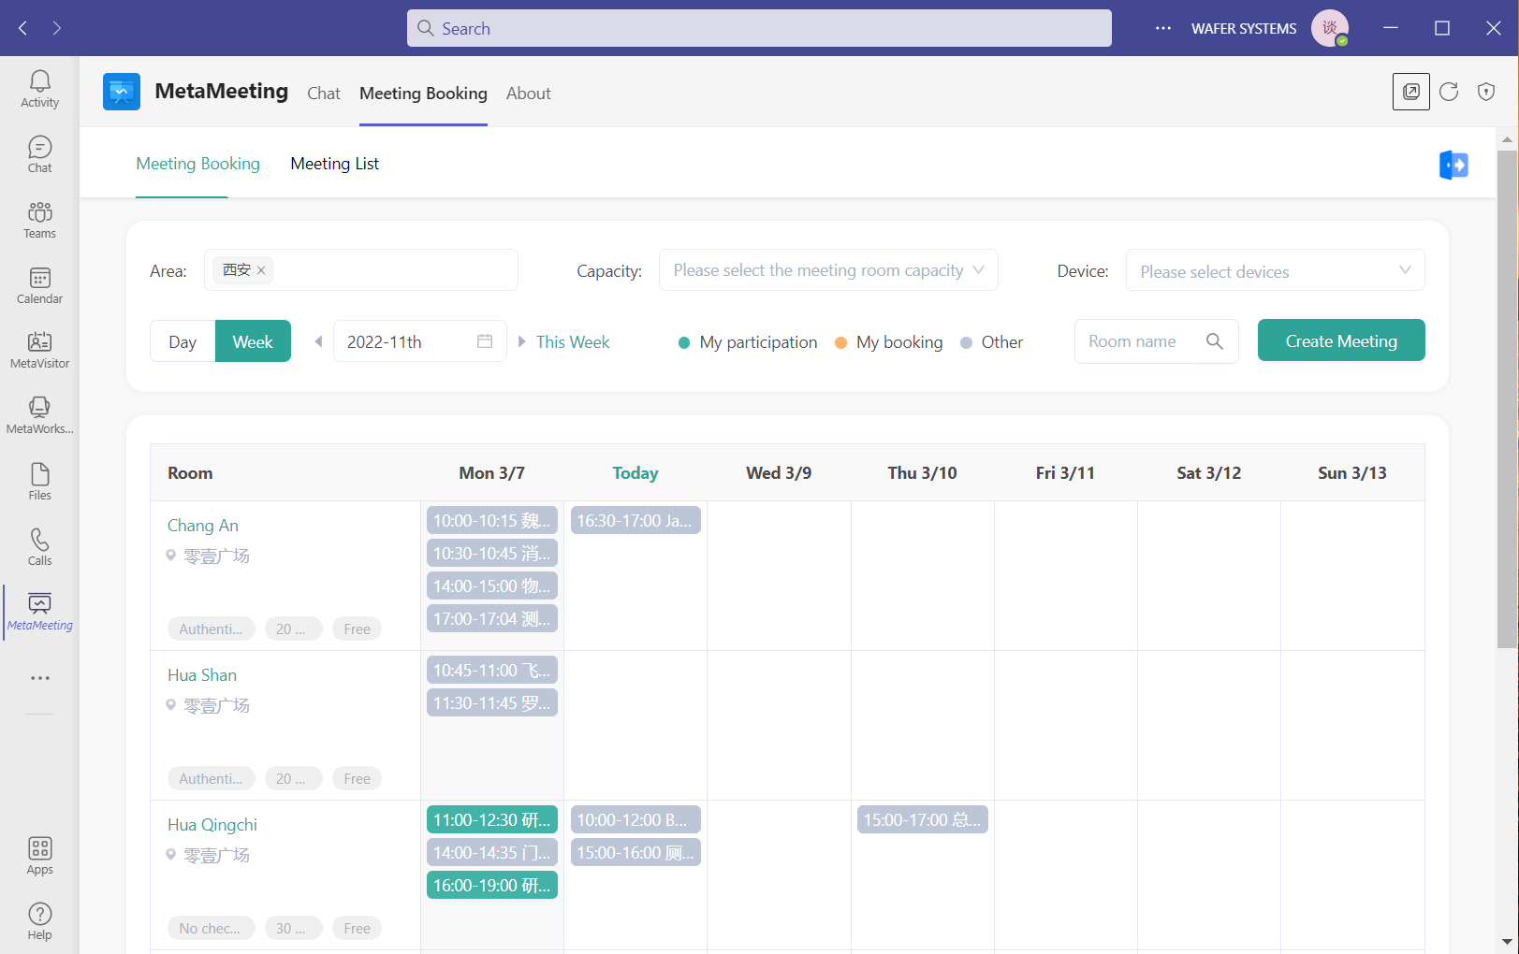Open the 16:30-17:00 meeting on Today
1519x954 pixels.
(x=635, y=521)
